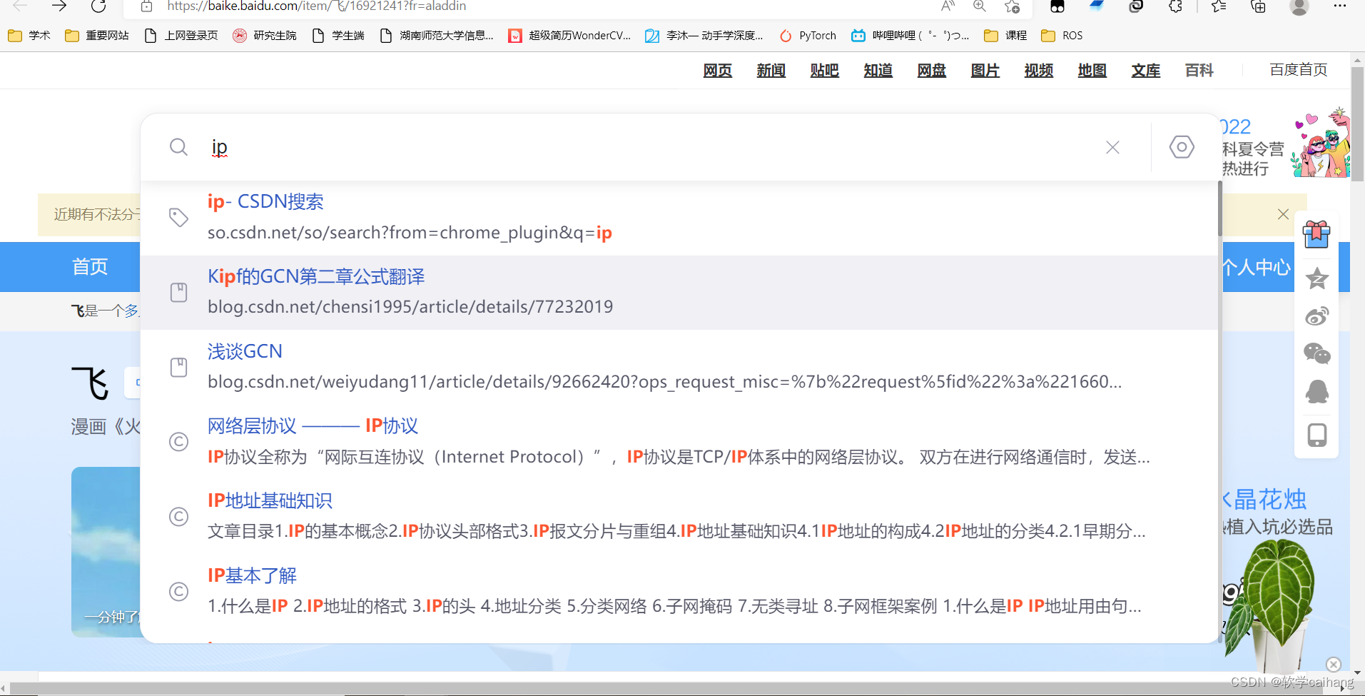1365x696 pixels.
Task: Go to Baidu 图片 tab
Action: tap(985, 70)
